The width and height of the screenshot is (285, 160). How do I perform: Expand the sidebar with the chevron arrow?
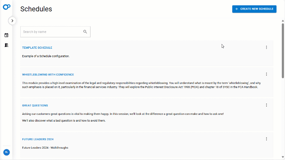pos(12,21)
